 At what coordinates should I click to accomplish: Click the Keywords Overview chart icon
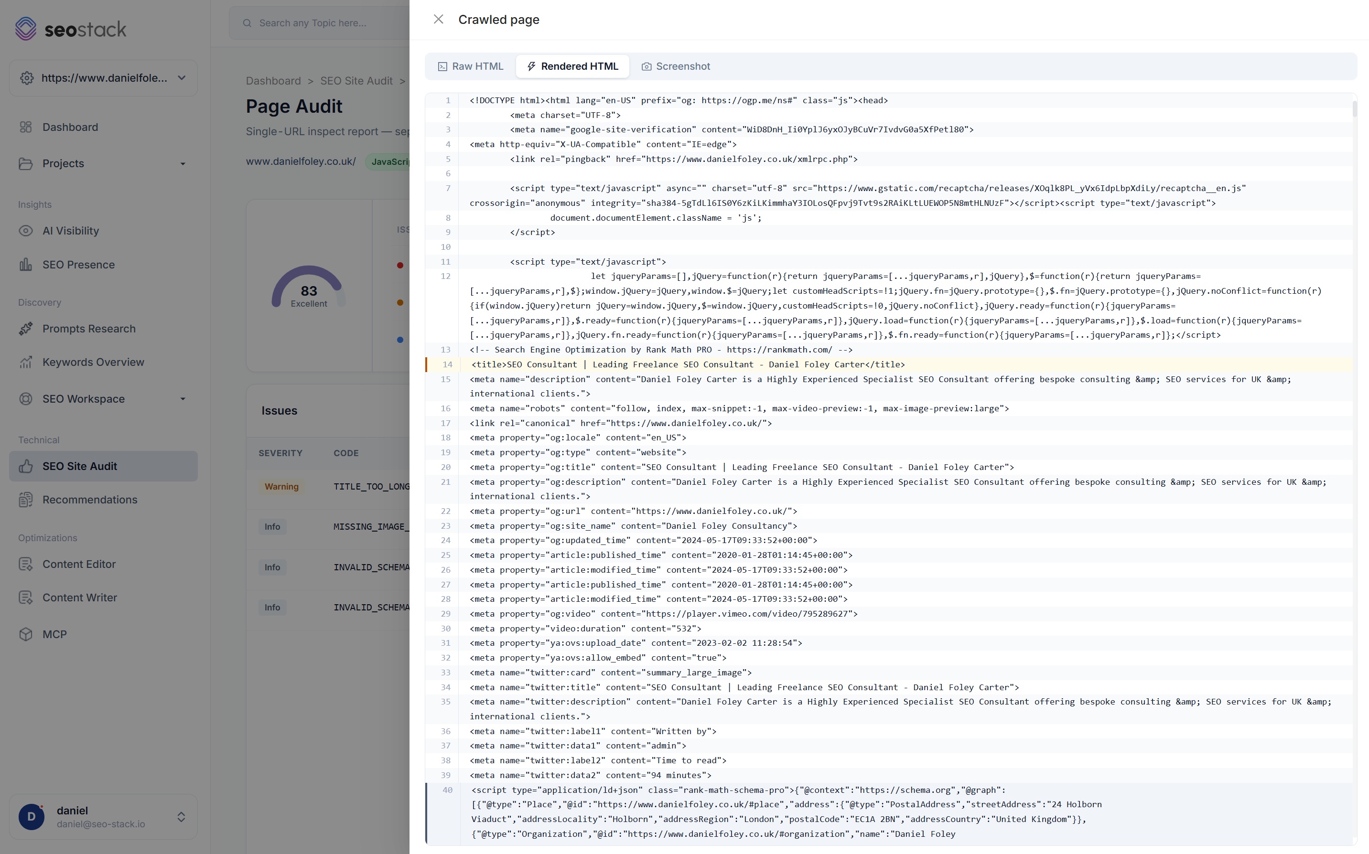point(25,362)
